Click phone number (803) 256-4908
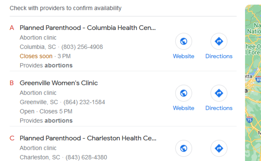The image size is (261, 161). (82, 47)
